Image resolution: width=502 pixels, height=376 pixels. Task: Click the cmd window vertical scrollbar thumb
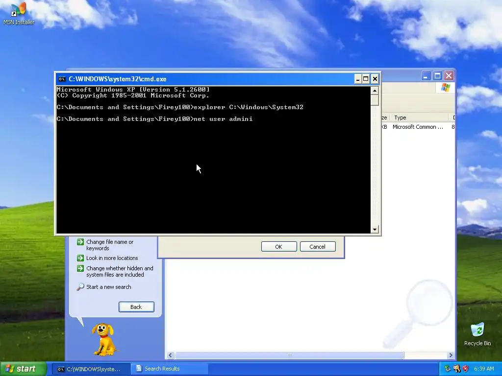click(375, 100)
